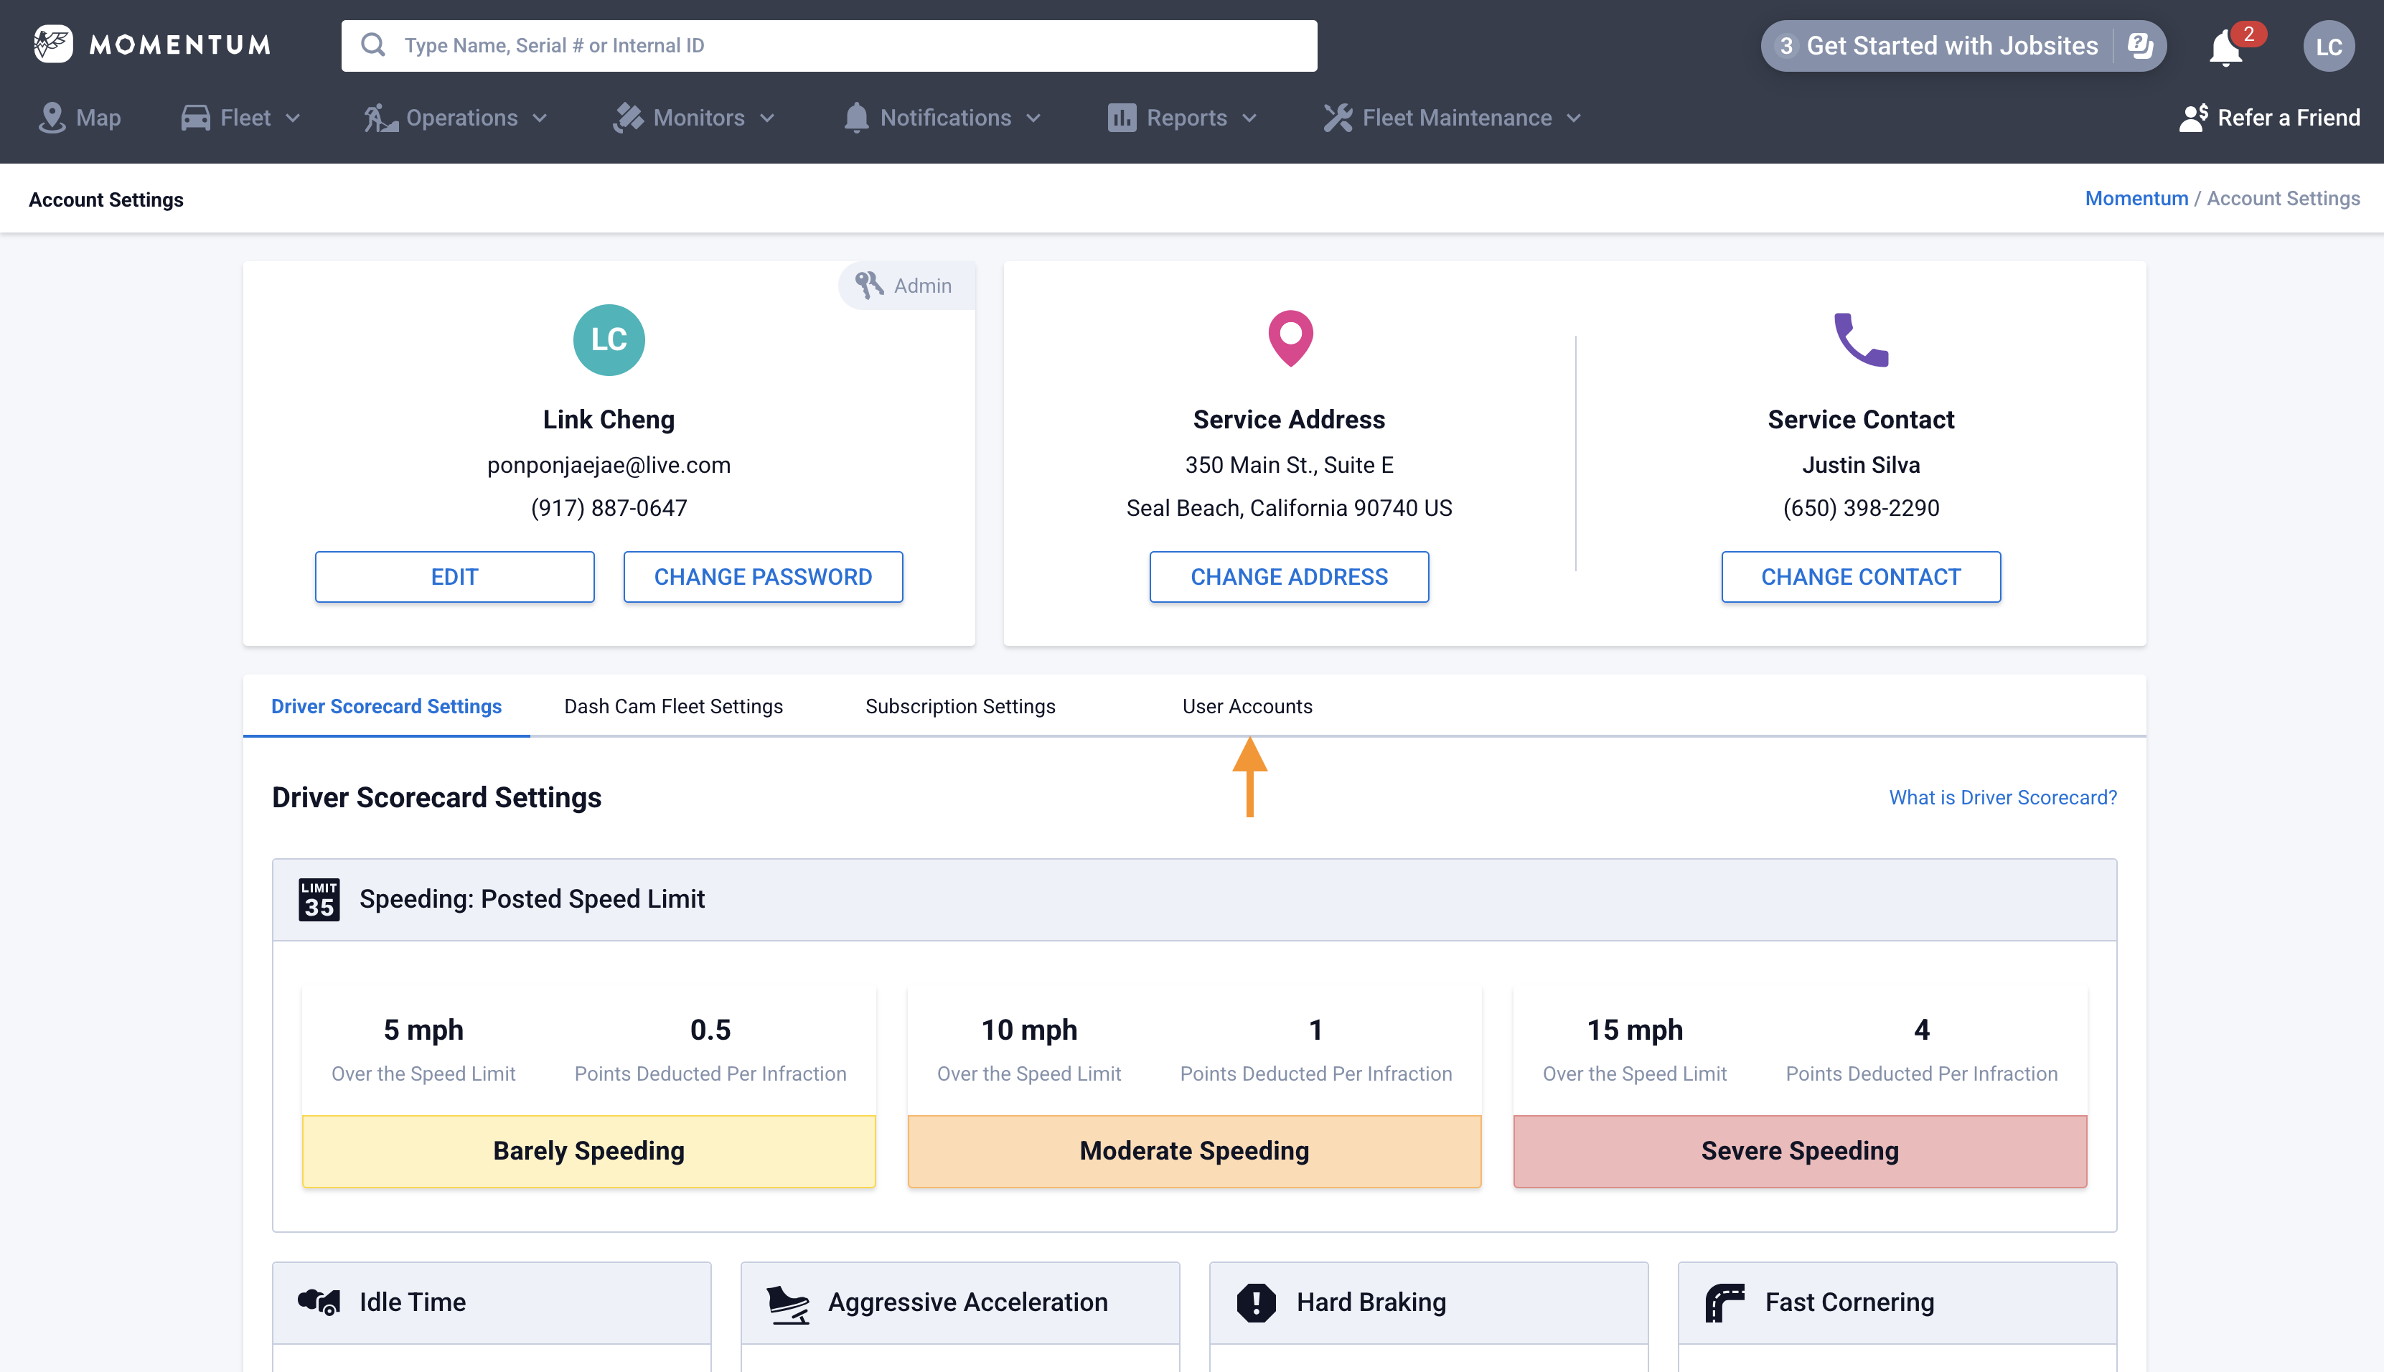This screenshot has width=2384, height=1372.
Task: Click the pink Service Address location pin
Action: click(1290, 337)
